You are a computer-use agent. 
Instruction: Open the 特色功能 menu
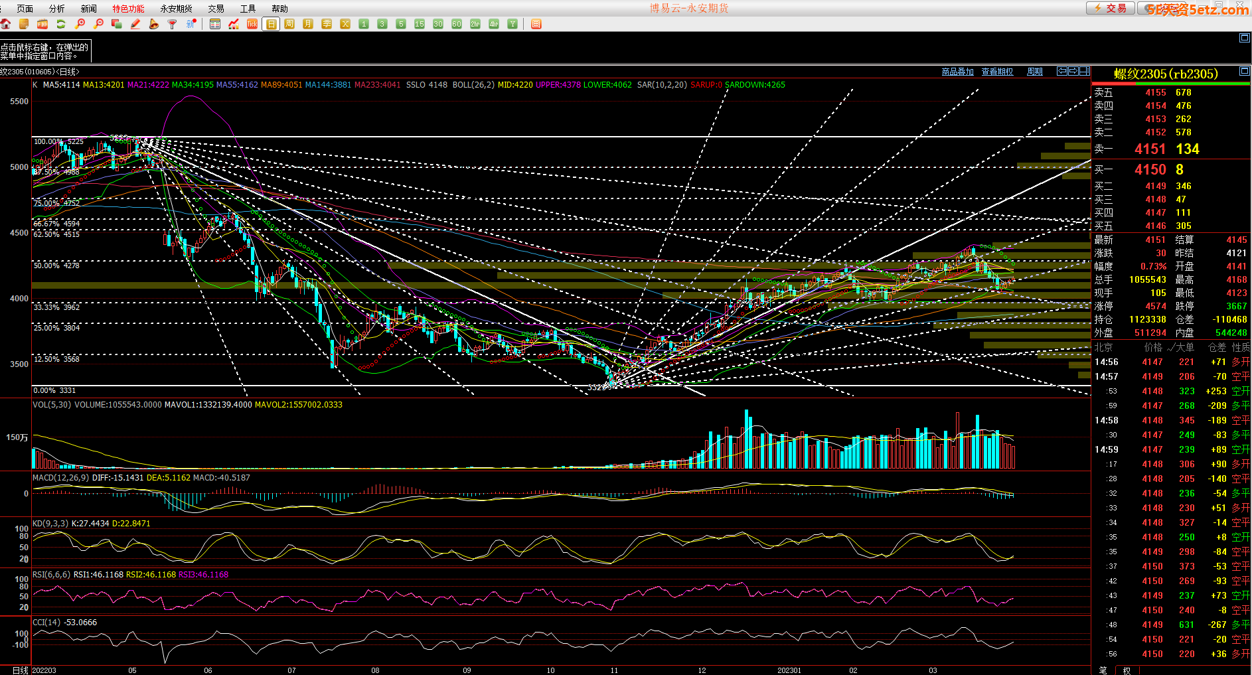[x=128, y=9]
